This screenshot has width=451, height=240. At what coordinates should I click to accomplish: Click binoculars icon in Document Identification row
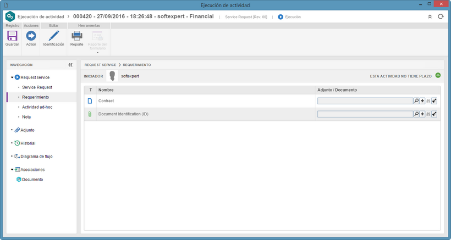pos(428,114)
